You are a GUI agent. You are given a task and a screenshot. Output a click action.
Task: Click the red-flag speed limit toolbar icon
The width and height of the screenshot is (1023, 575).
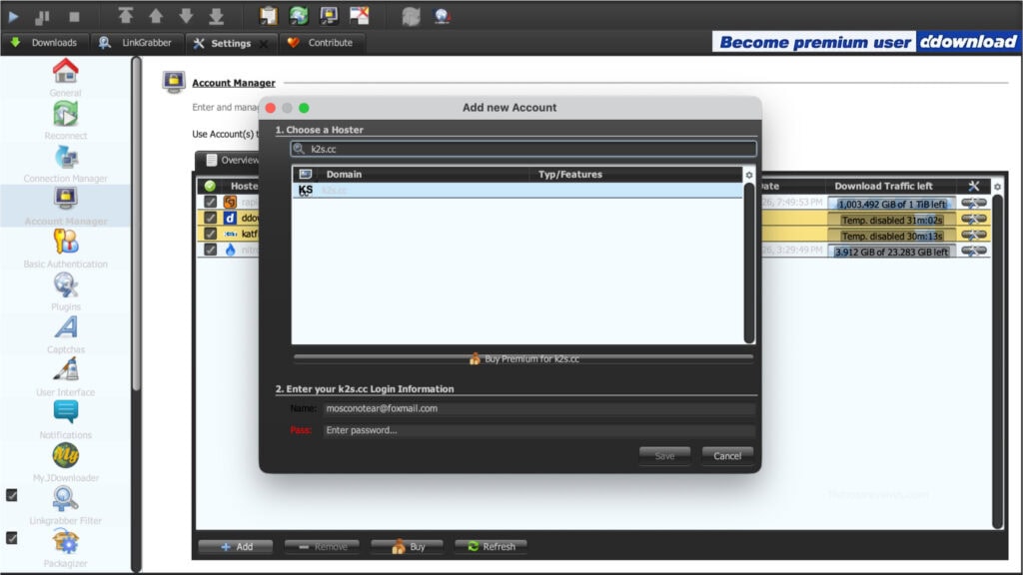coord(360,16)
